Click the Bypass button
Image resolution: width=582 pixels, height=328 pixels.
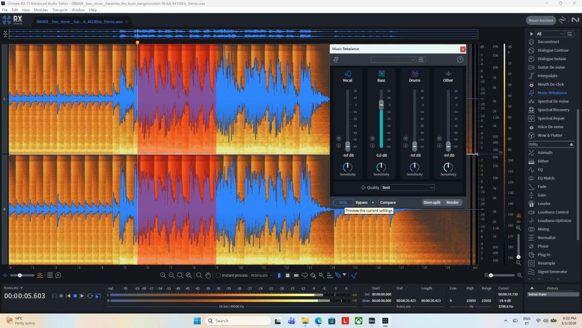361,202
